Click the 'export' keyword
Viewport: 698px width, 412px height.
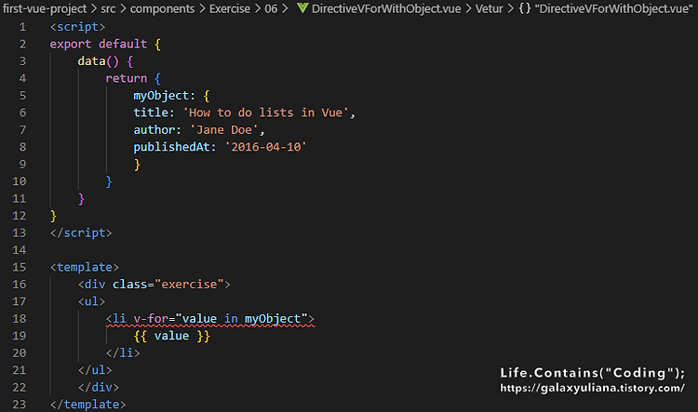pos(71,44)
